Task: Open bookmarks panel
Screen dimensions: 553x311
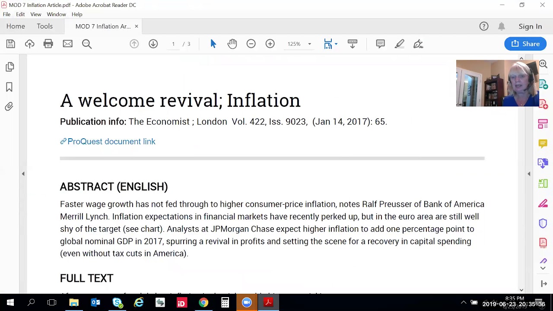Action: [9, 87]
